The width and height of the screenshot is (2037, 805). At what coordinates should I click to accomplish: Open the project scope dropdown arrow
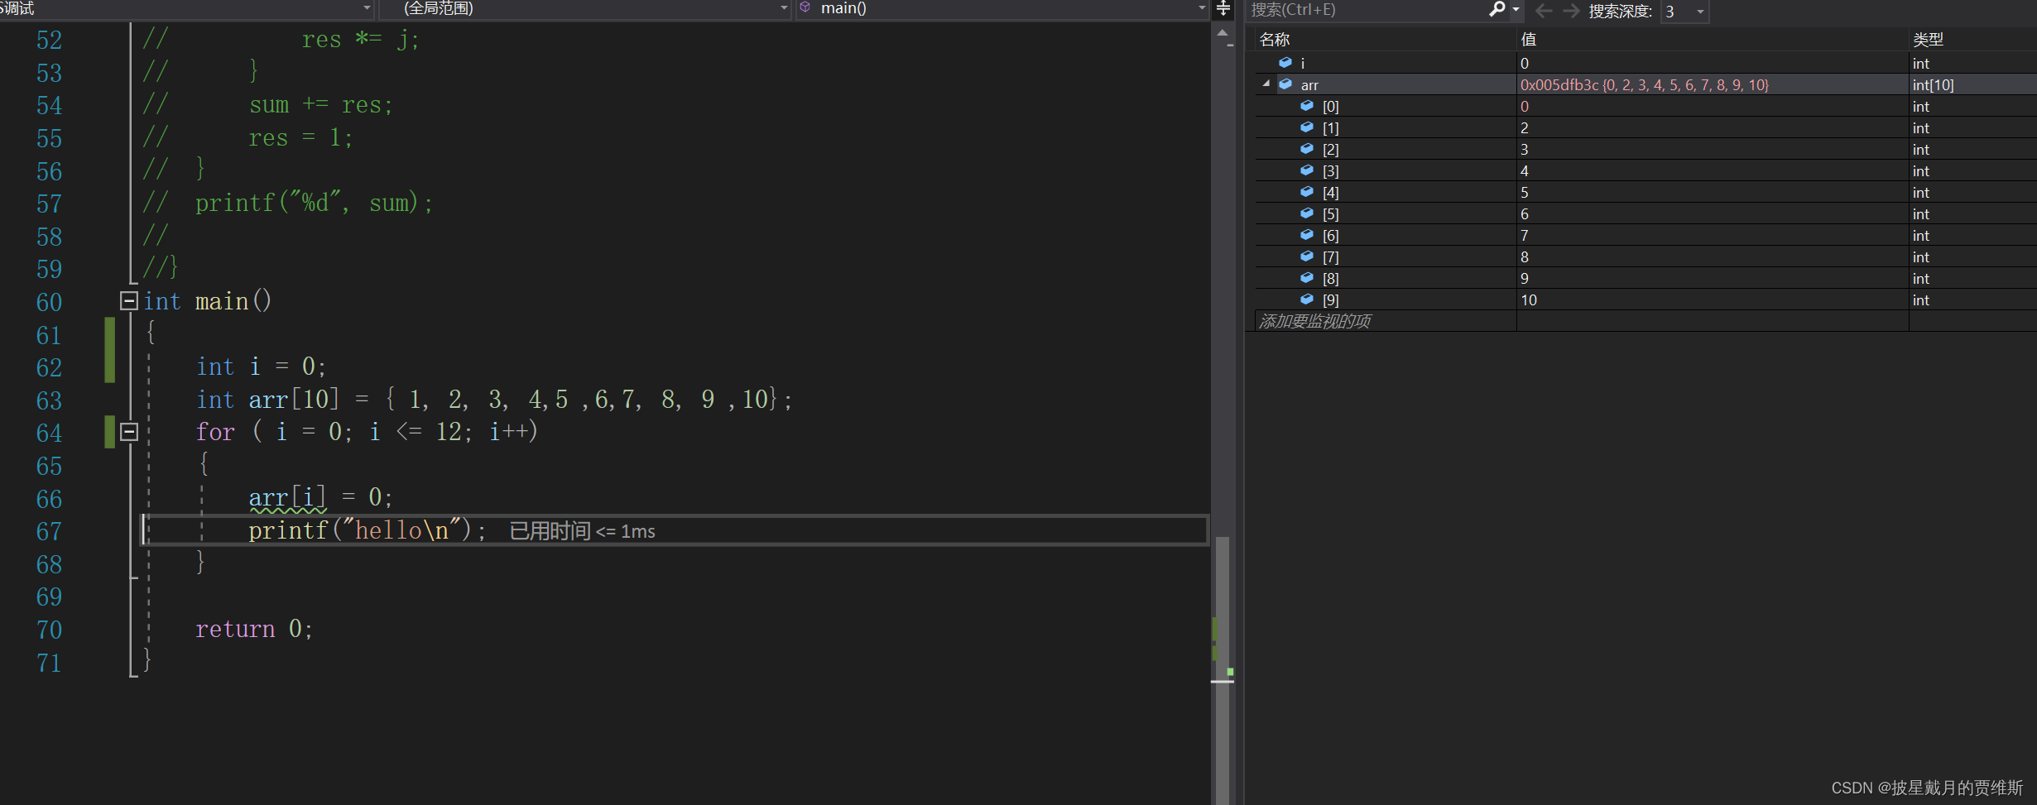tap(367, 8)
